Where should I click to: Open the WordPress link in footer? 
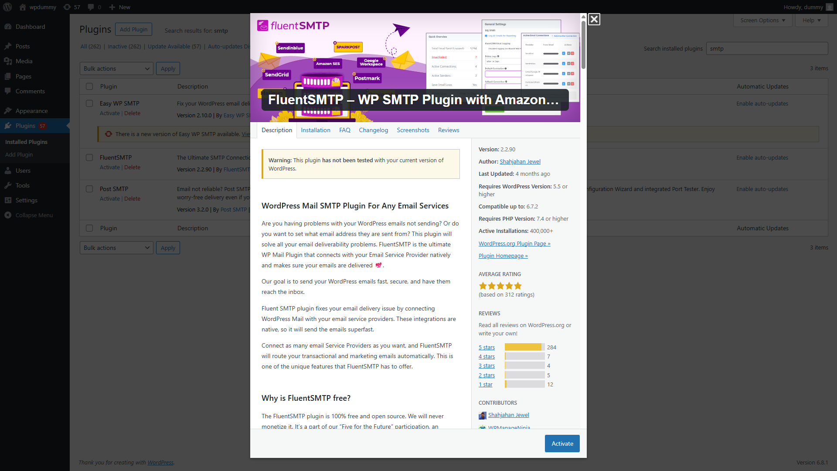(x=160, y=462)
